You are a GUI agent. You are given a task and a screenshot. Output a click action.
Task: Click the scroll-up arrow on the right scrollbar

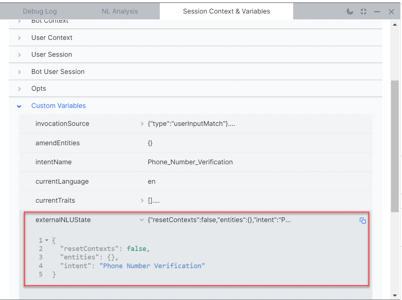395,24
